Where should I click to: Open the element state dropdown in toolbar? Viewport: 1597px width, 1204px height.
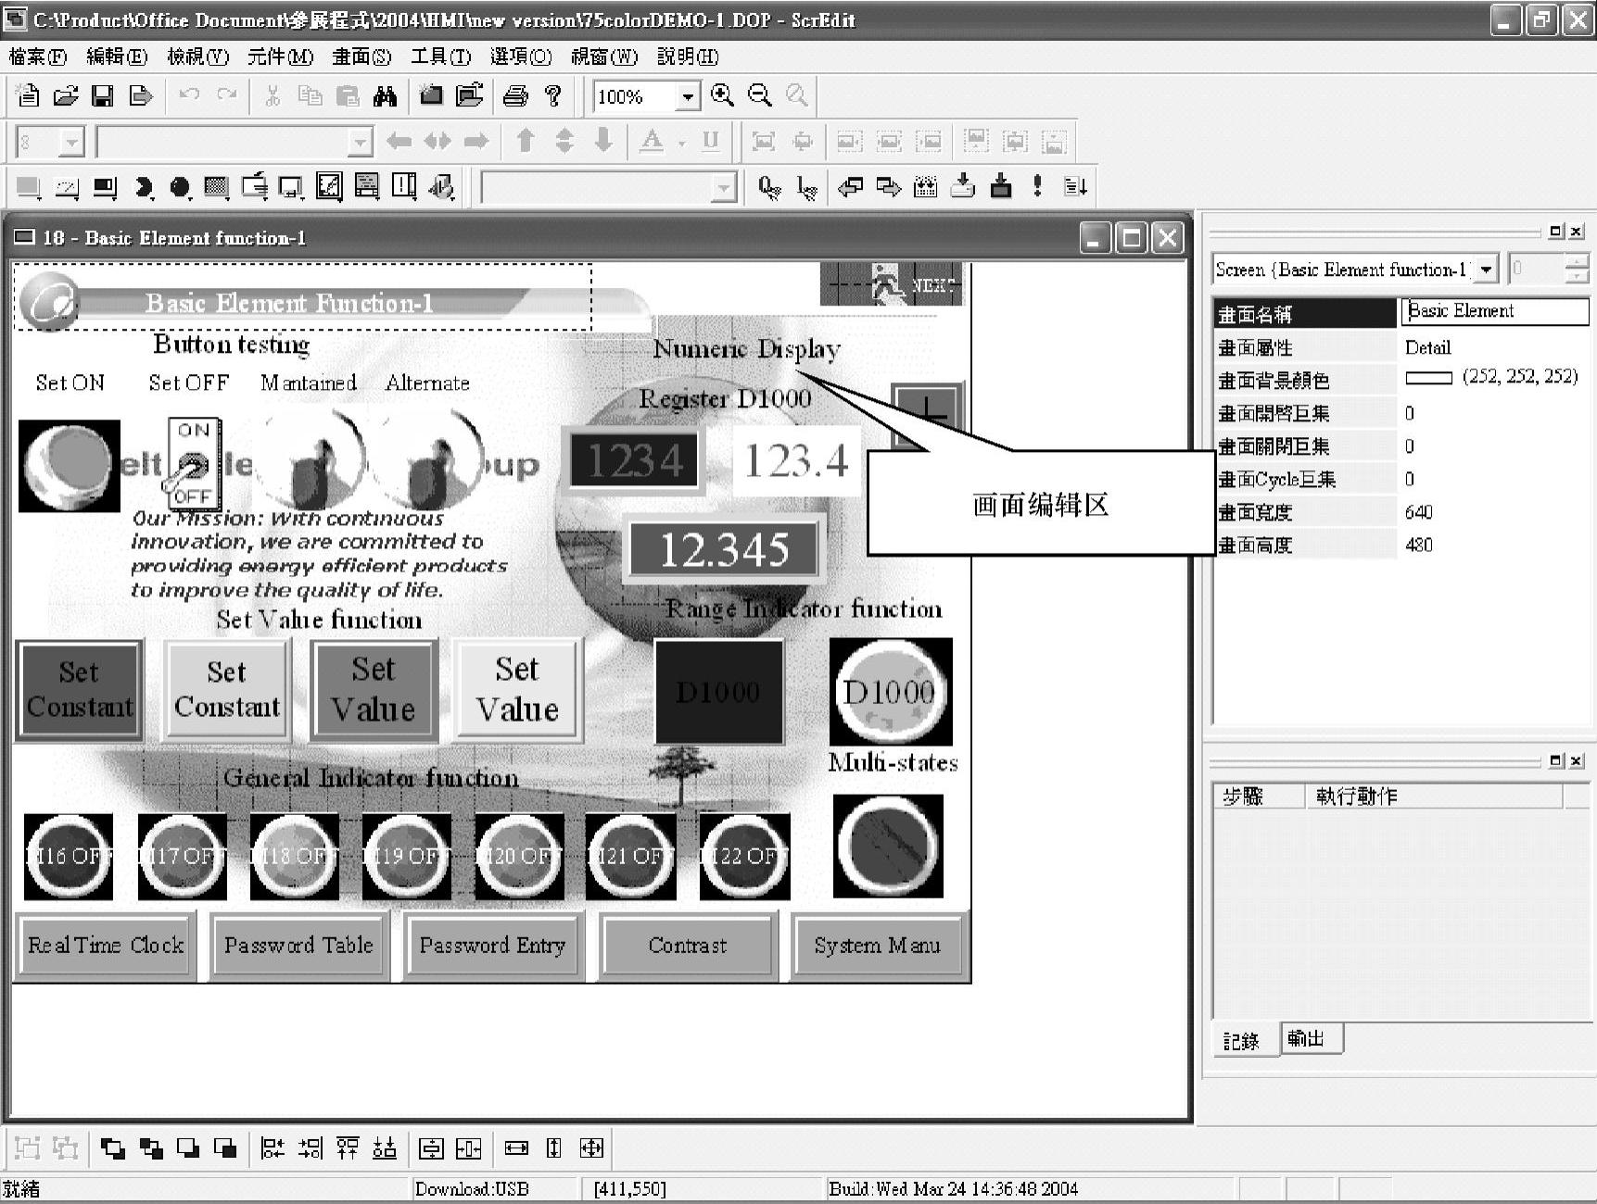point(723,188)
